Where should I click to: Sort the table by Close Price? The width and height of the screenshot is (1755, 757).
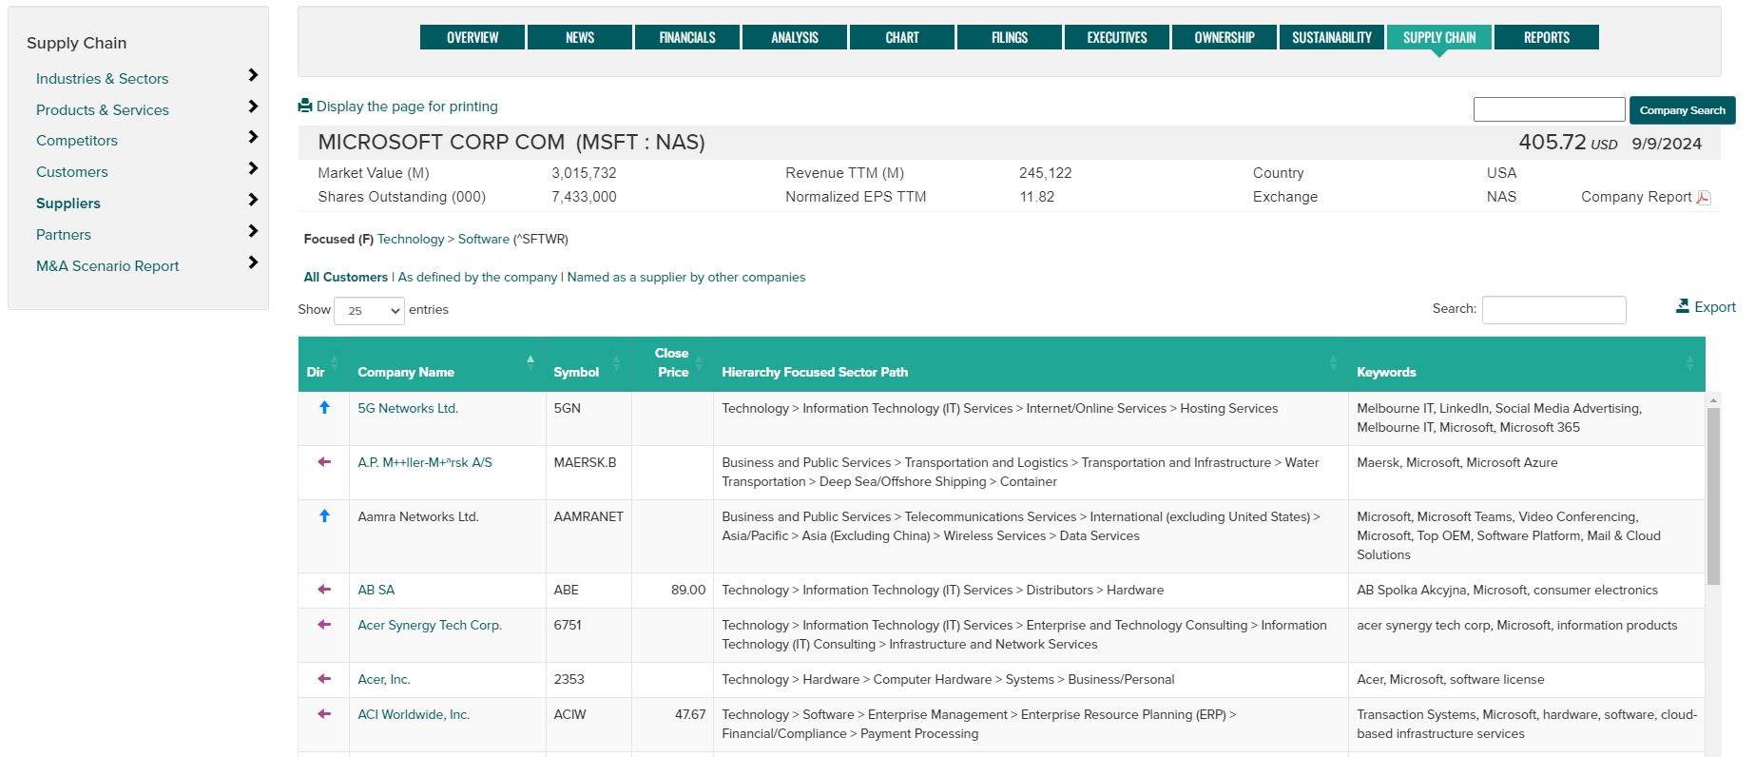pyautogui.click(x=699, y=363)
